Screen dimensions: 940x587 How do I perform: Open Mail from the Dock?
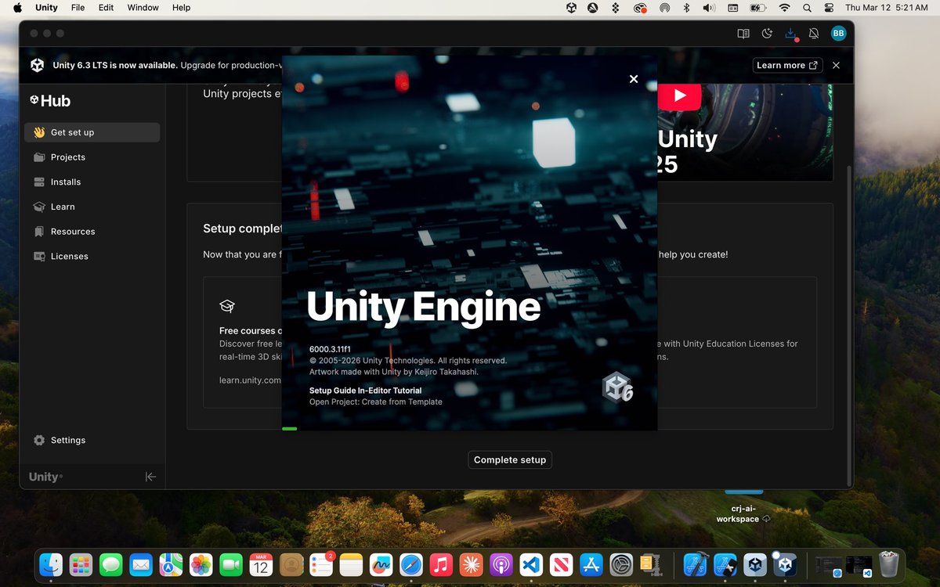pyautogui.click(x=141, y=564)
